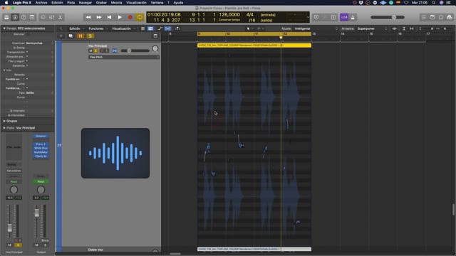This screenshot has width=456, height=256.
Task: Show the Toolbar button in control bar
Action: pos(32,17)
